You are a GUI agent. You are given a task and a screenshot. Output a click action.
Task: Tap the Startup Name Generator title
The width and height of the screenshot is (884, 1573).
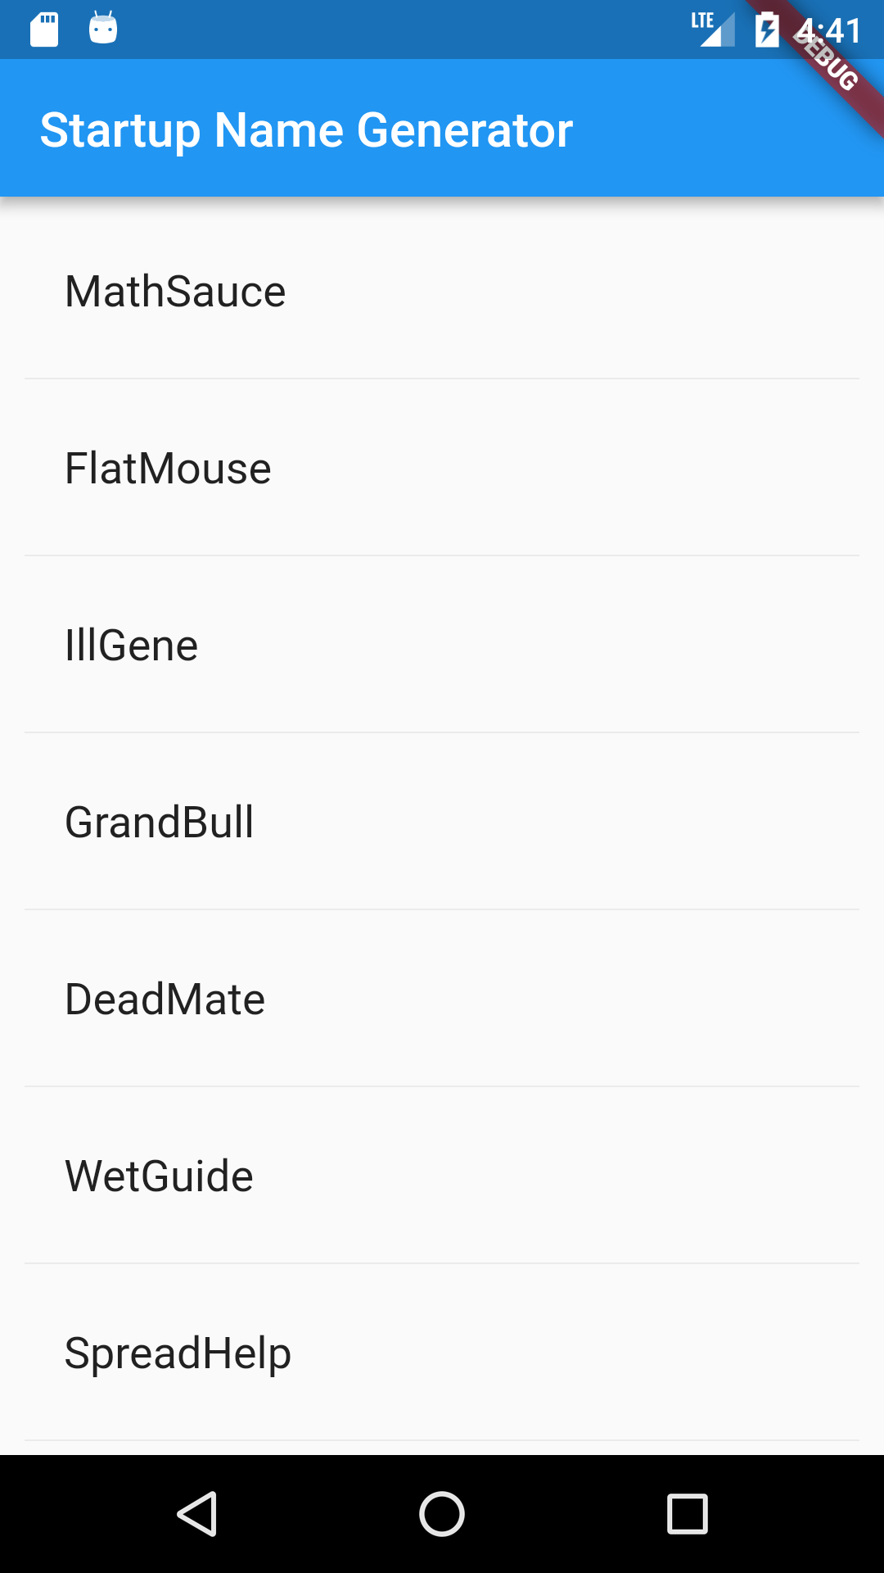point(307,129)
